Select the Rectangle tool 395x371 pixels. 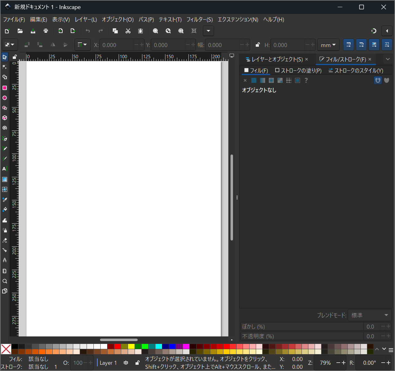coord(5,88)
